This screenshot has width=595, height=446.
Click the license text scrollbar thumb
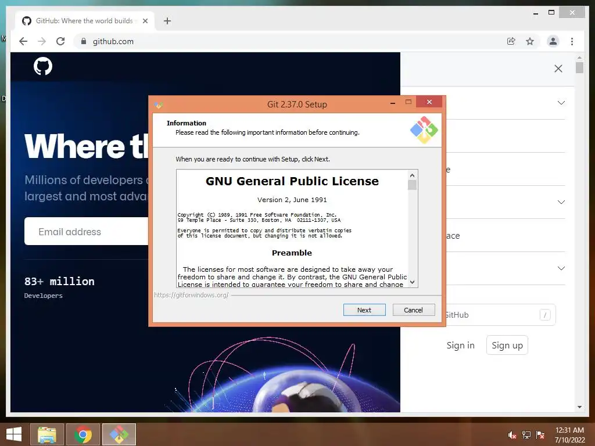(413, 185)
